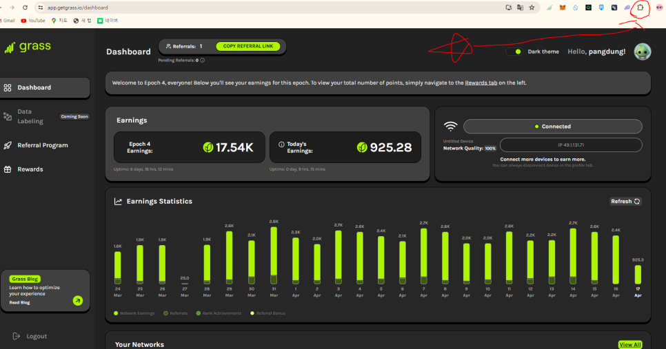Click the blue shield extension icon
Screen dimensions: 666x349
pos(601,8)
